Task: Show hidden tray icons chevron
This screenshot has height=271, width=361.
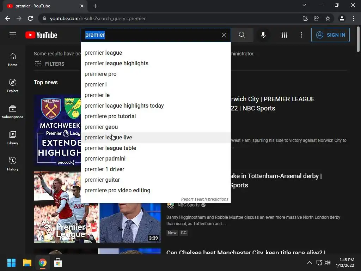Action: tap(310, 263)
